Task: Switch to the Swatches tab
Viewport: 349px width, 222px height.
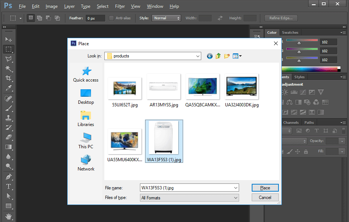Action: [290, 32]
